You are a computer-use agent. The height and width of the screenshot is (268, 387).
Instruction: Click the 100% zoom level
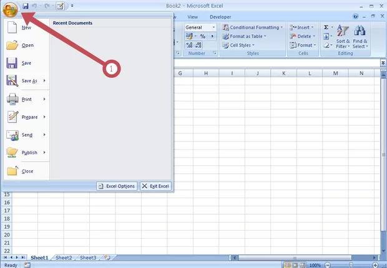(315, 266)
